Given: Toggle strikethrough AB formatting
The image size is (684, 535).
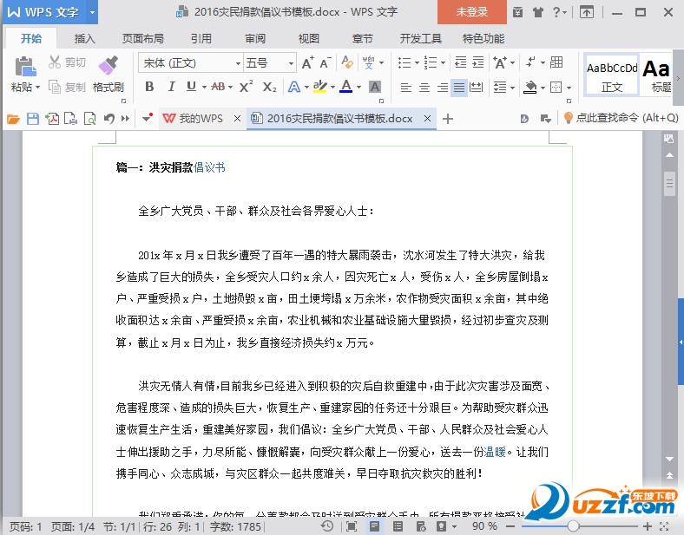Looking at the screenshot, I should pos(218,87).
